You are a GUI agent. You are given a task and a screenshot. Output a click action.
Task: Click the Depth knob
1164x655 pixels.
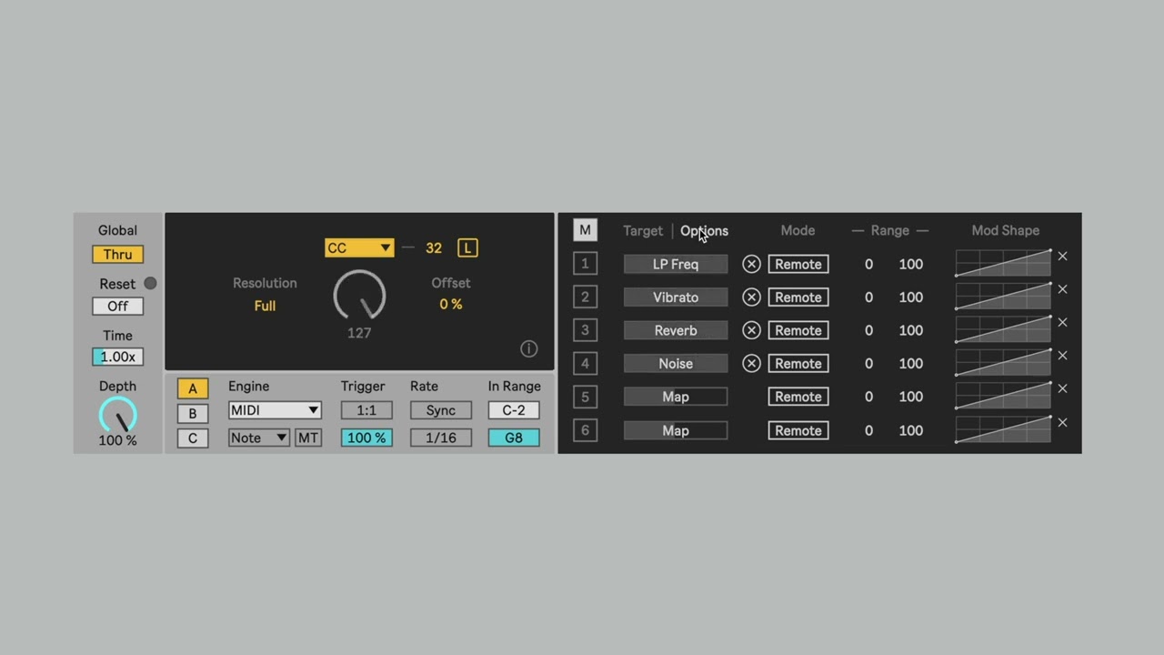pyautogui.click(x=117, y=415)
